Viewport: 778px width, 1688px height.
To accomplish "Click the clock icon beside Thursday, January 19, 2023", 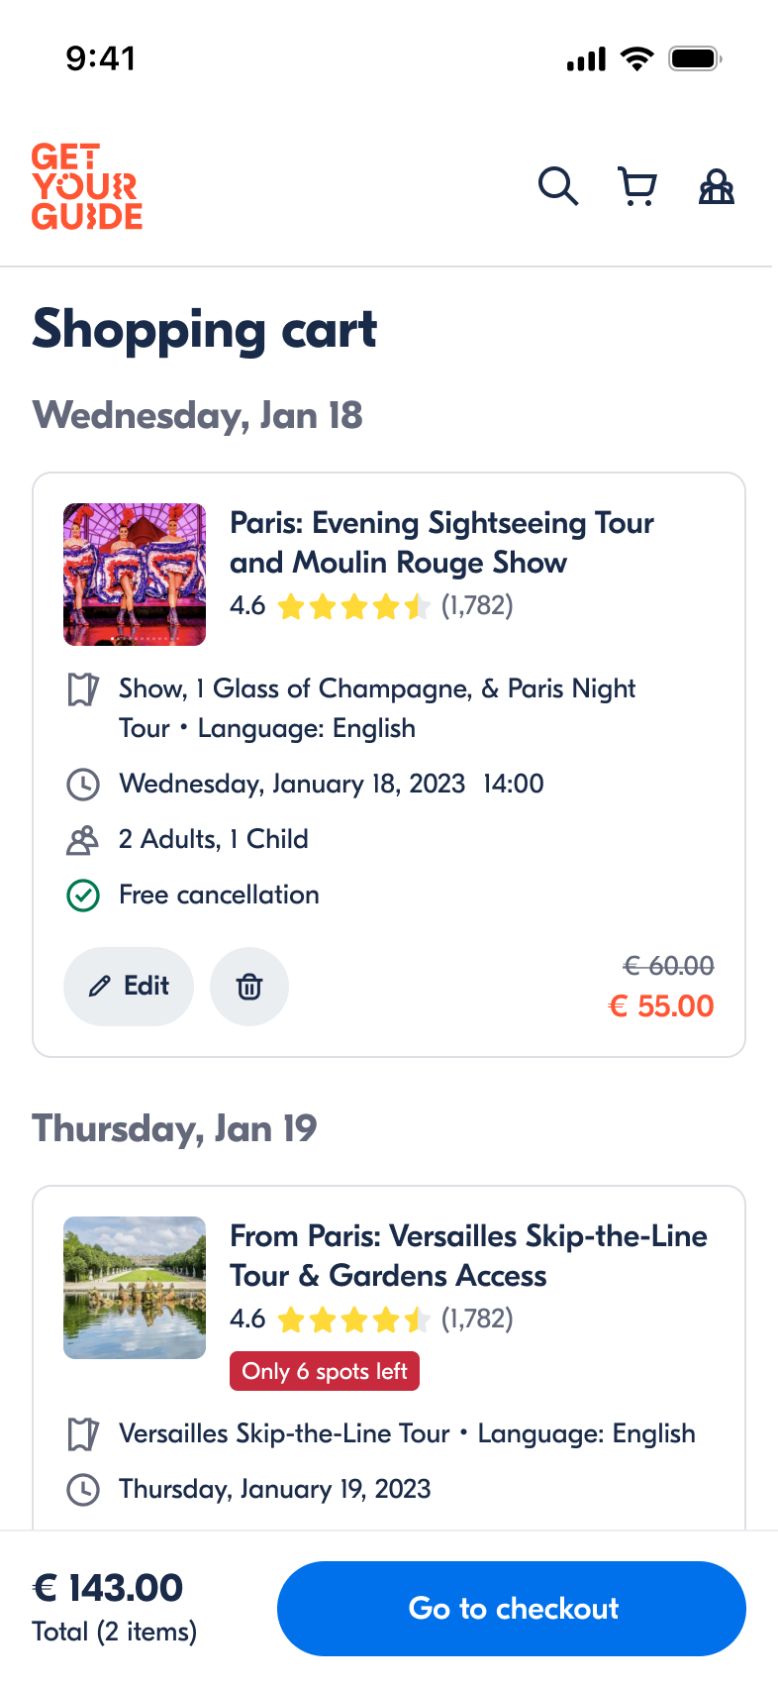I will pyautogui.click(x=83, y=1490).
